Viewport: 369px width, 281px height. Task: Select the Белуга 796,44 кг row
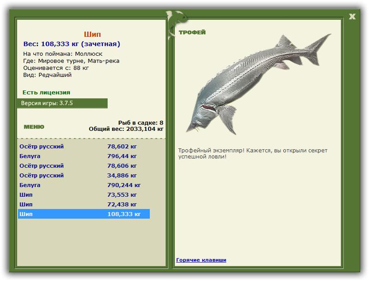click(84, 156)
